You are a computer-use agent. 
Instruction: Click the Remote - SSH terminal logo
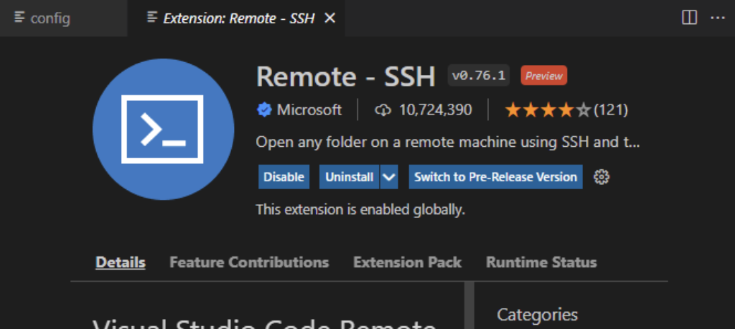163,129
